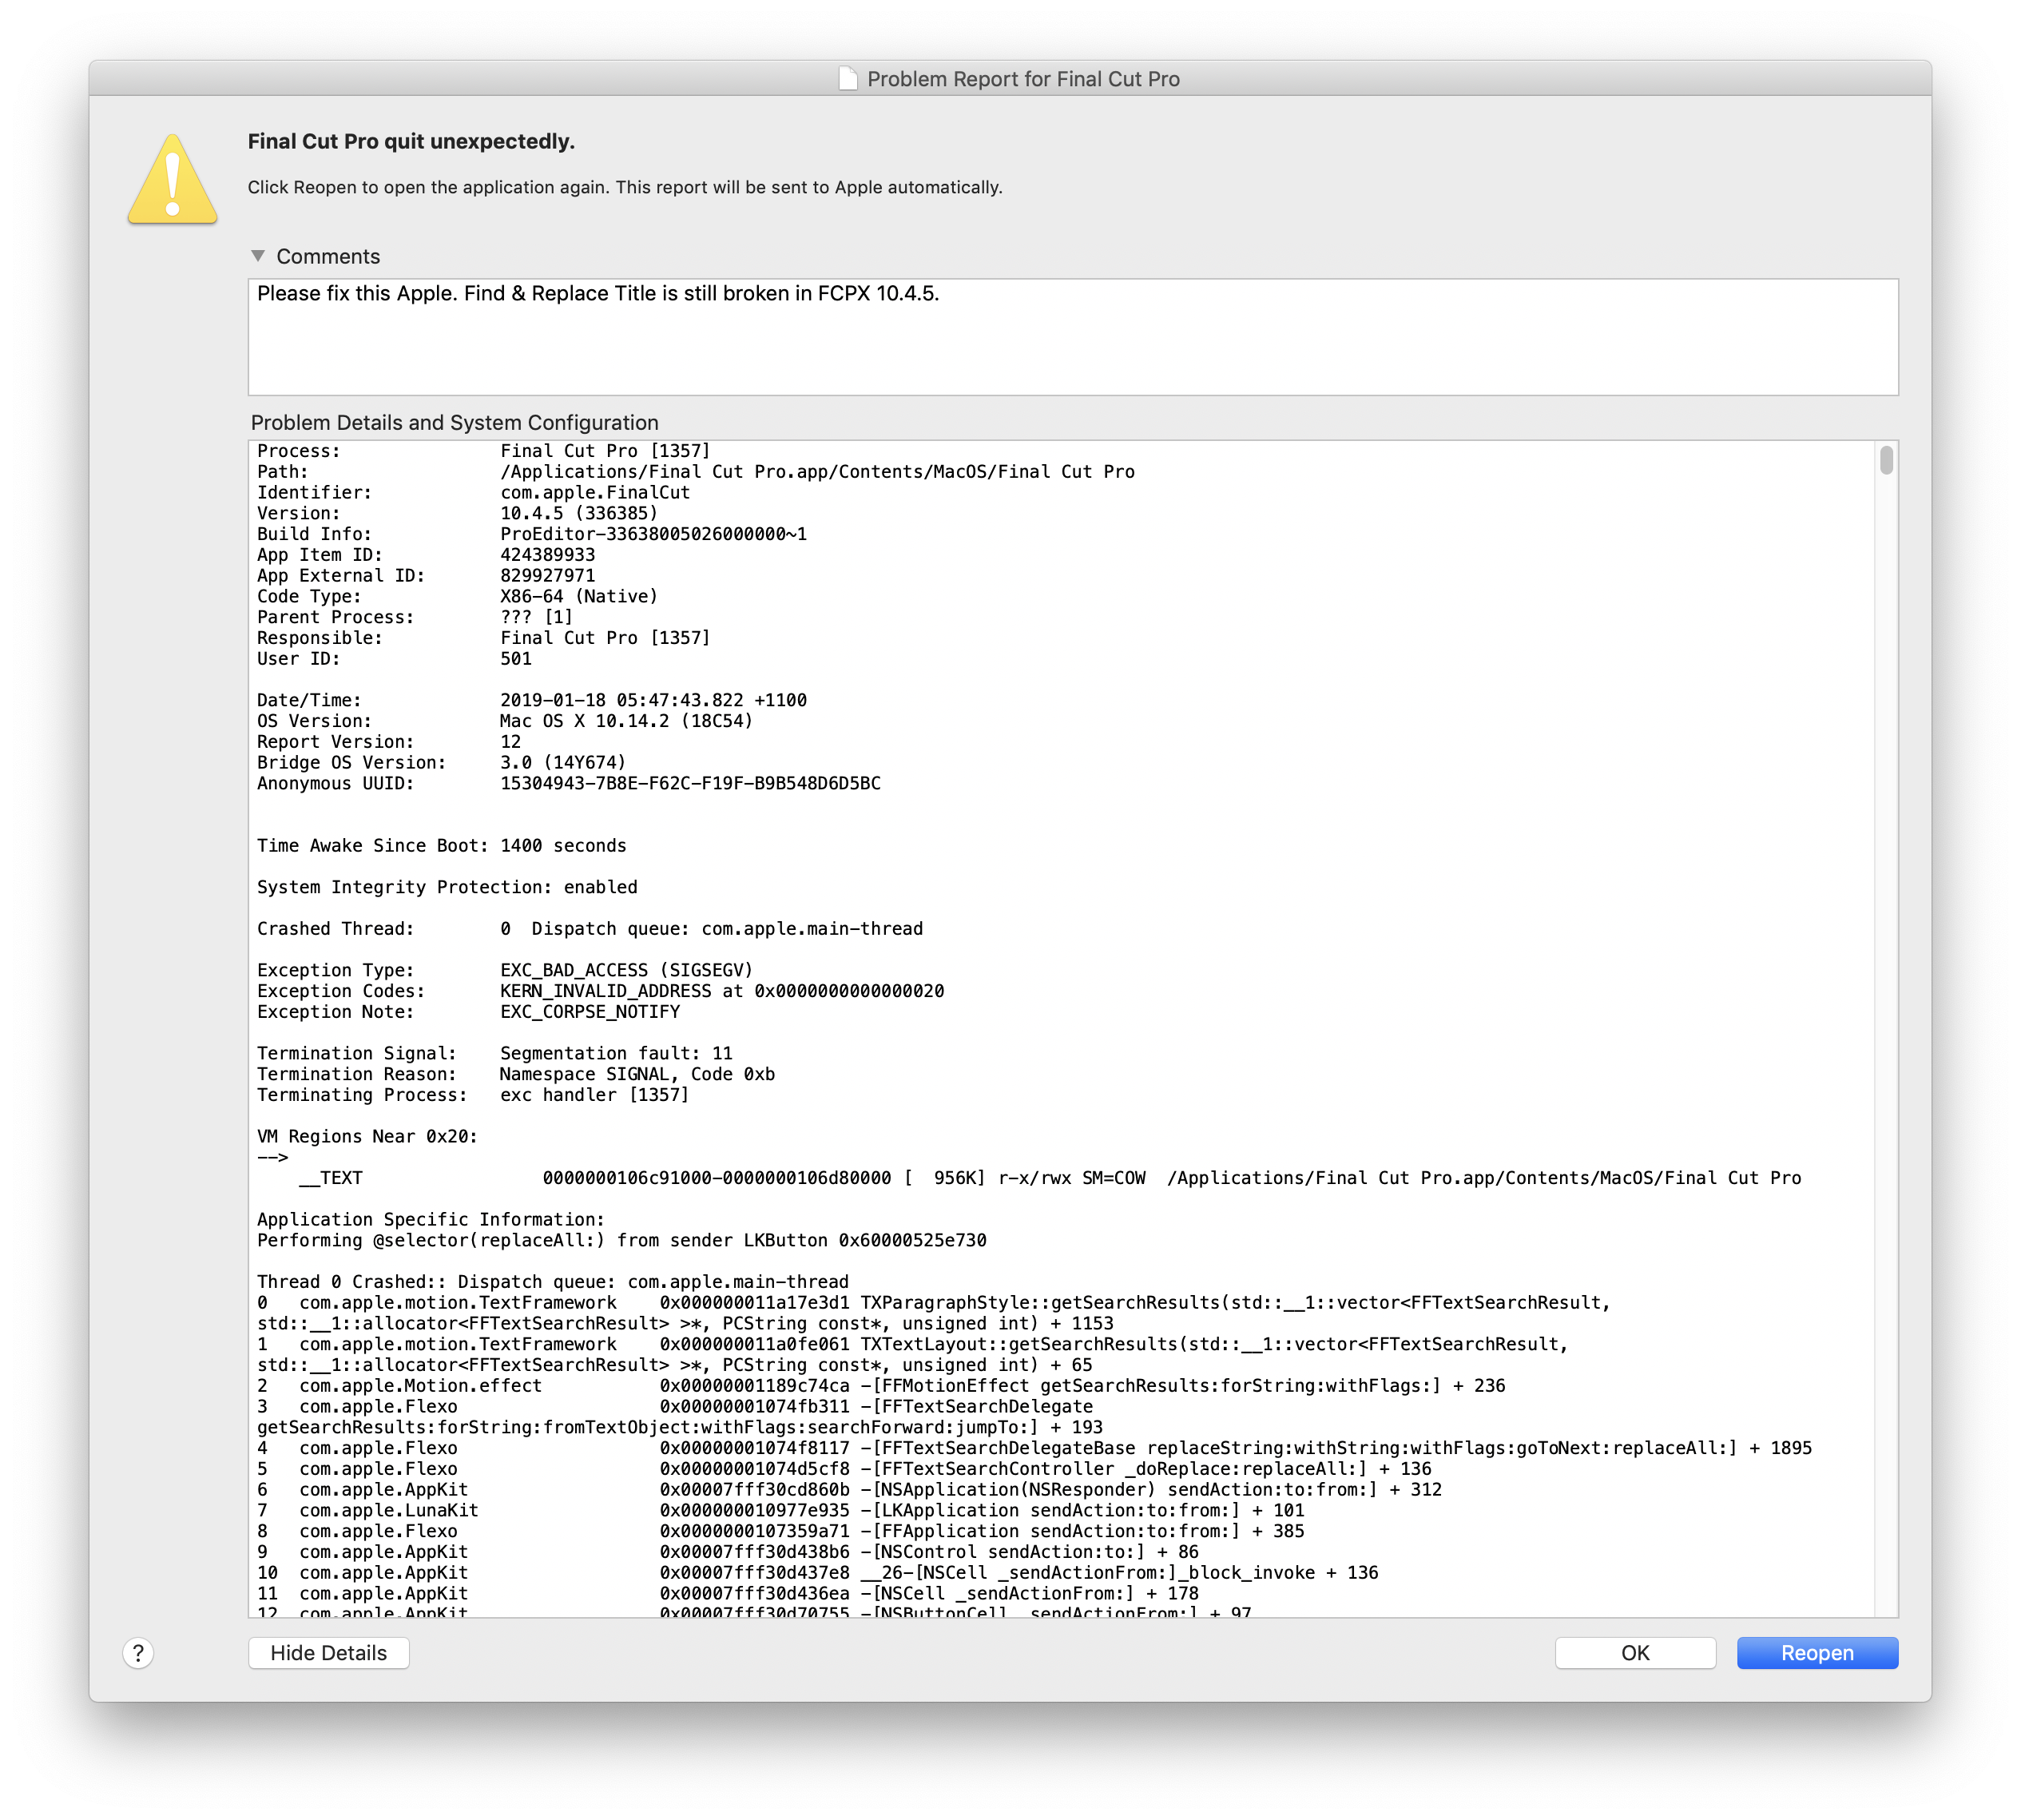
Task: Click 'Code Type:' X86-64 (Native) line
Action: tap(457, 596)
